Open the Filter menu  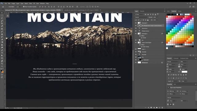30,3
